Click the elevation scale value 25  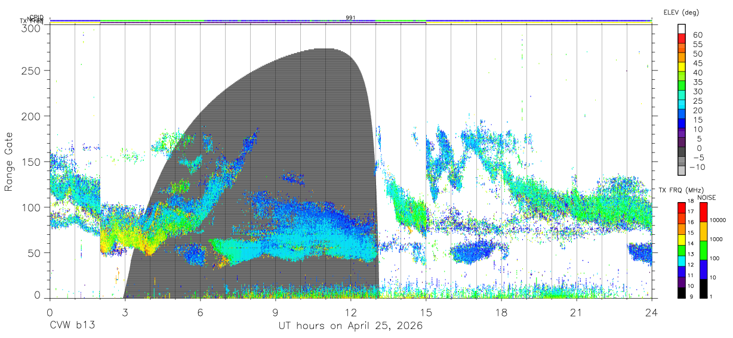click(697, 101)
